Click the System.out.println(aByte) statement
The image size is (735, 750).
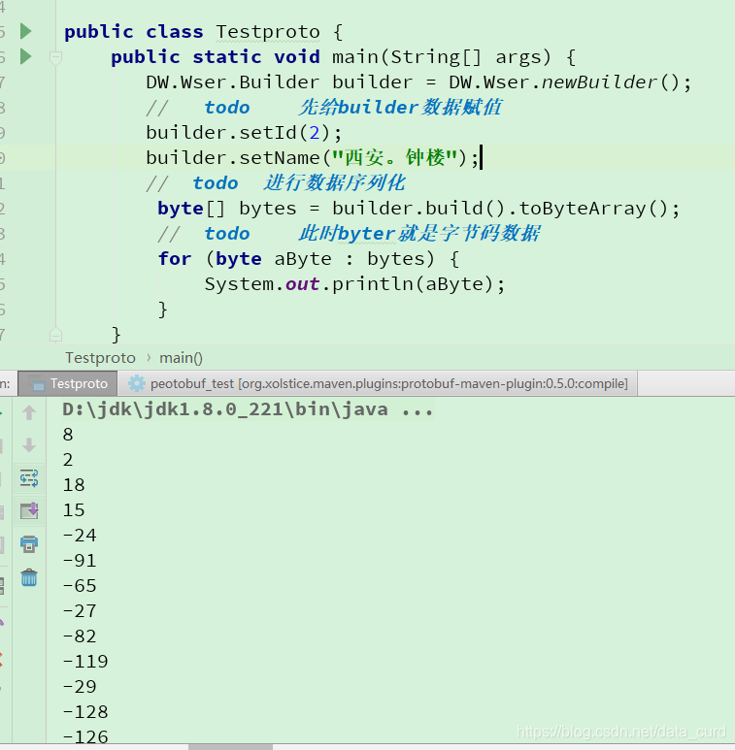(354, 284)
